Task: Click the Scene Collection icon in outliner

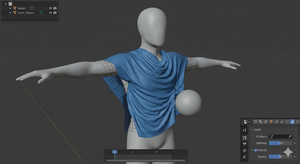Action: 10,4
